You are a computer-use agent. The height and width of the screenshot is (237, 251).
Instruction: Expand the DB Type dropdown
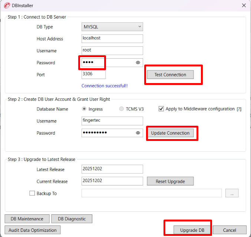coord(112,27)
